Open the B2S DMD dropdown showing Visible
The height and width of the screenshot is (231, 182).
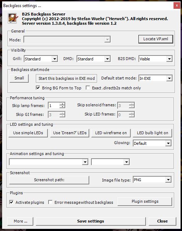point(155,59)
